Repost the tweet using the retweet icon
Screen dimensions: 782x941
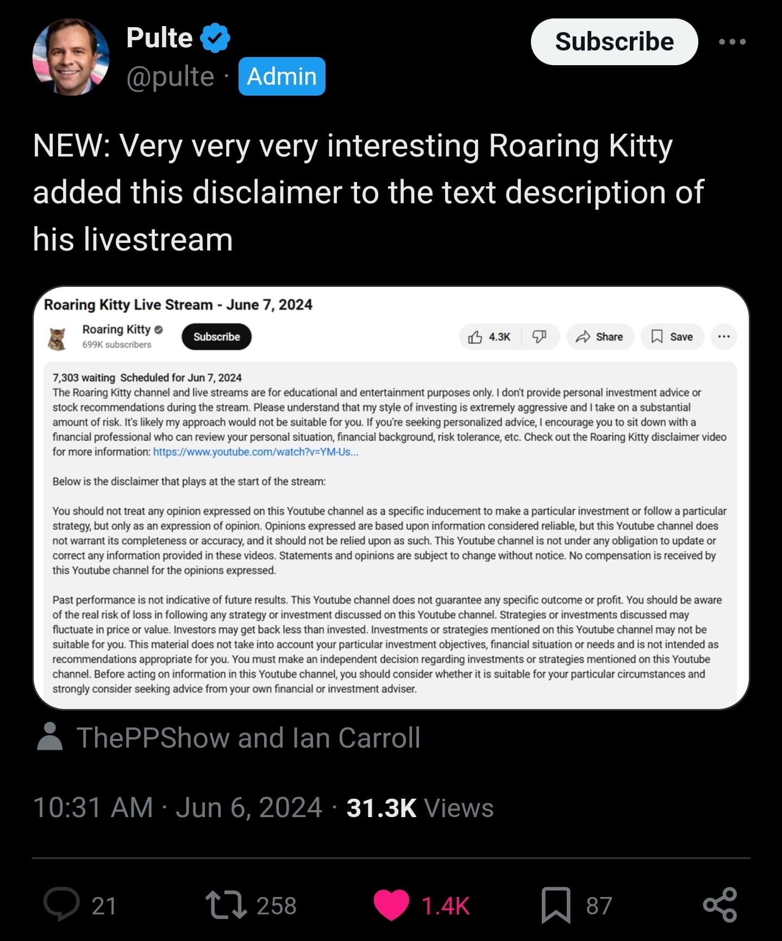pos(227,905)
